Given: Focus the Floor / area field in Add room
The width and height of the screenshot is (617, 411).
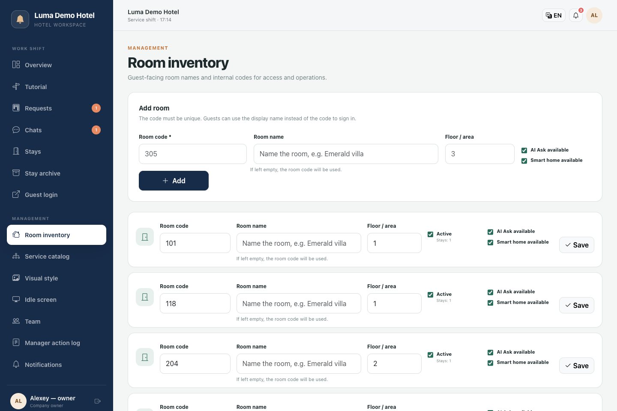Looking at the screenshot, I should point(480,154).
